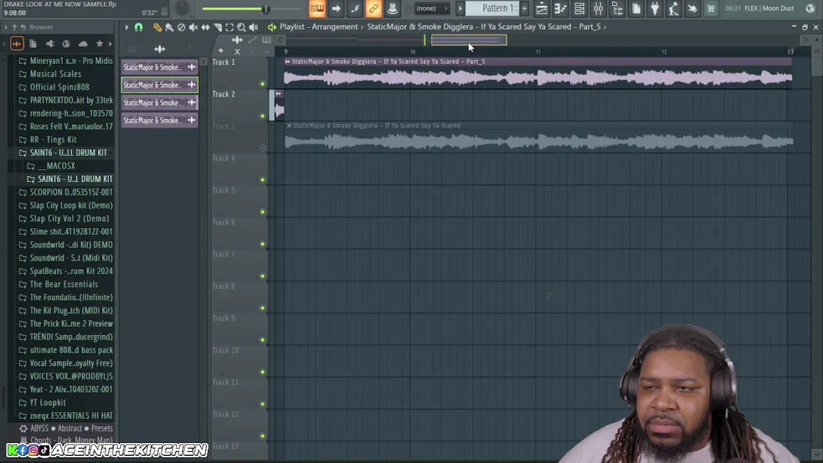Image resolution: width=823 pixels, height=463 pixels.
Task: Select the browser files tab
Action: tap(33, 44)
